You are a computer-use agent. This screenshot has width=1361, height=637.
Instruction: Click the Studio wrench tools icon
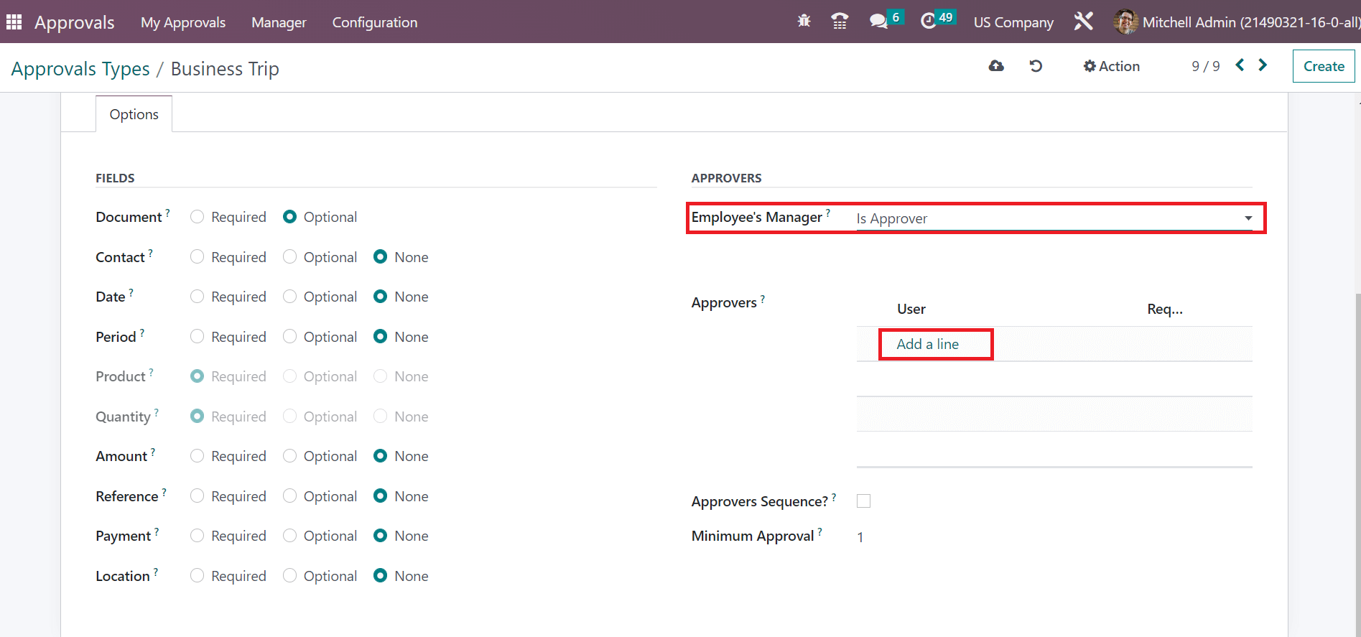1083,22
